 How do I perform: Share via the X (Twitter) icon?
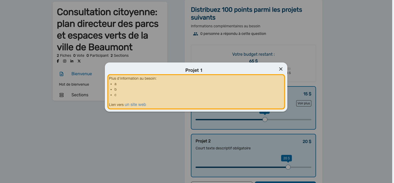click(x=79, y=61)
